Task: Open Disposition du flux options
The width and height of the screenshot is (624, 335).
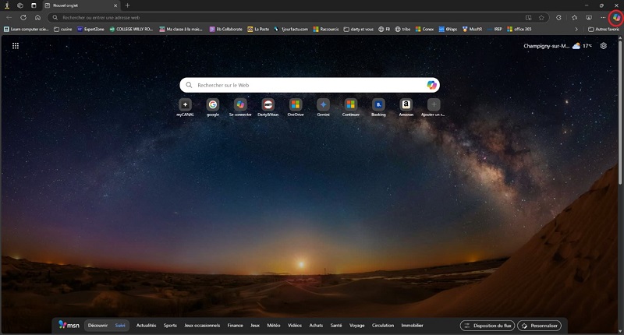Action: tap(487, 325)
